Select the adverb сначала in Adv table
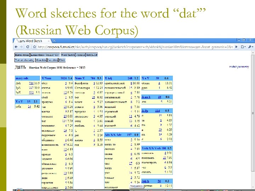This screenshot has width=255, height=191. (110, 149)
